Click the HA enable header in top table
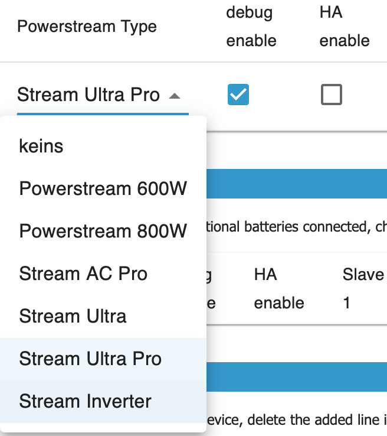 [x=344, y=27]
